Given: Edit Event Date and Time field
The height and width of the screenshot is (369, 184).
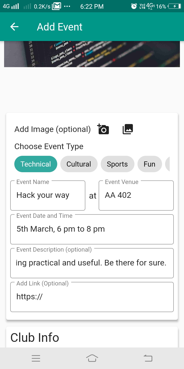Looking at the screenshot, I should pos(92,229).
